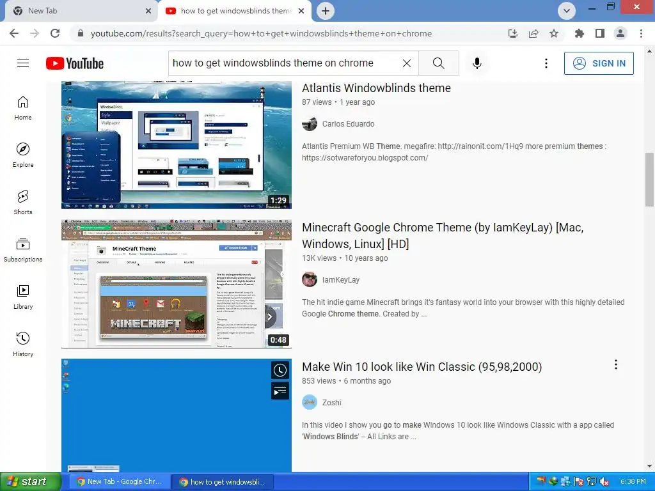Bookmark this page with the star
Image resolution: width=655 pixels, height=491 pixels.
554,33
